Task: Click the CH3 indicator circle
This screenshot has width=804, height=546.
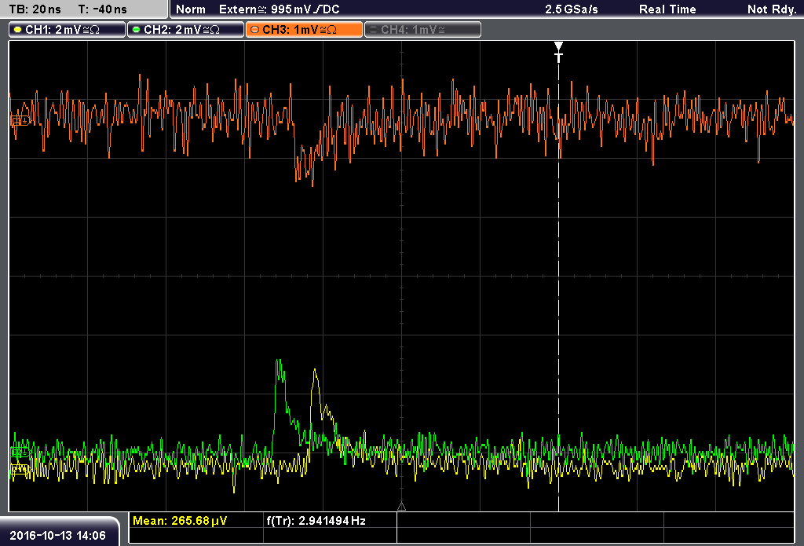Action: pos(255,30)
